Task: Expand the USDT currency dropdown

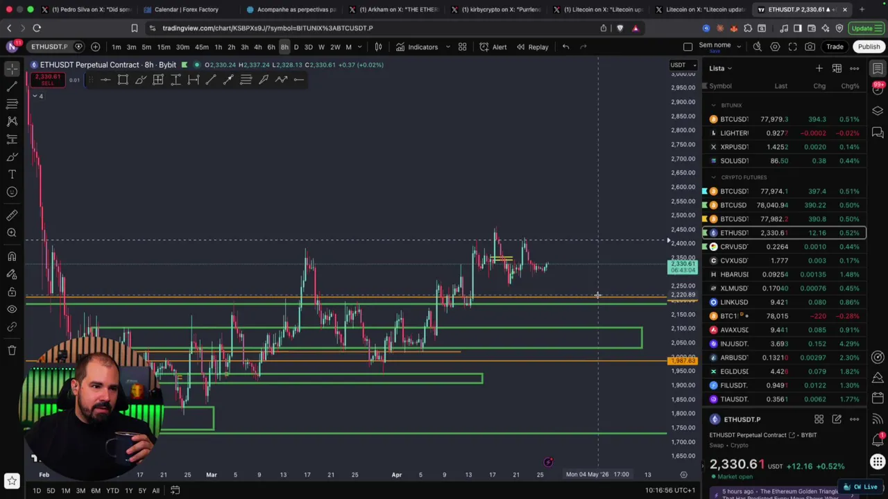Action: [683, 65]
